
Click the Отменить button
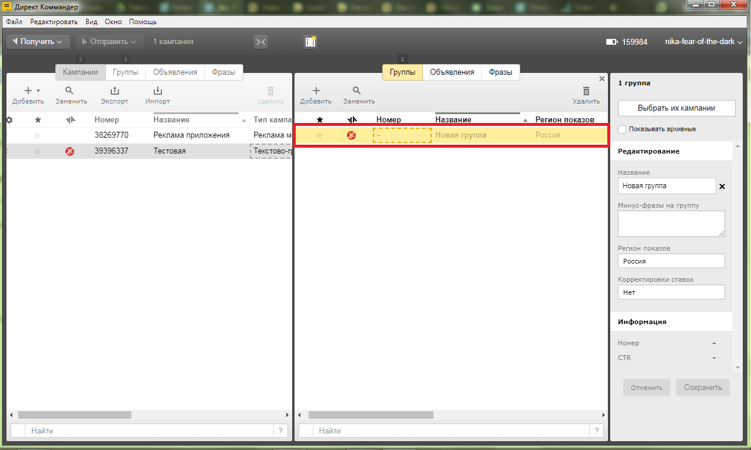pos(647,388)
